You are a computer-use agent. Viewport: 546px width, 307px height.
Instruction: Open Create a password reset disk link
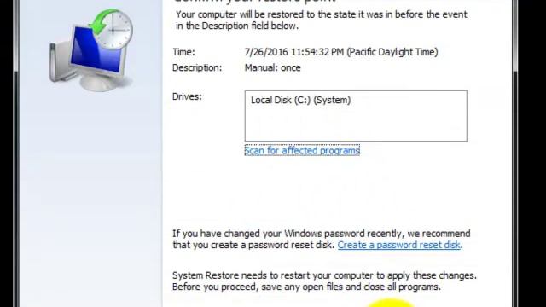click(x=398, y=245)
